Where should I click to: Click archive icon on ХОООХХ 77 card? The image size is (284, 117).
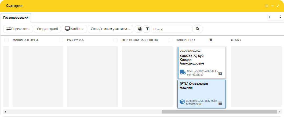click(x=220, y=73)
